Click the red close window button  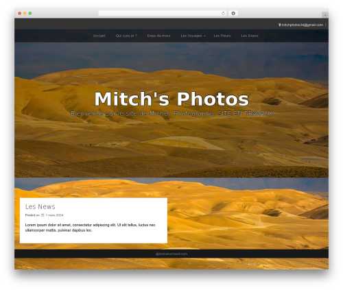[20, 13]
